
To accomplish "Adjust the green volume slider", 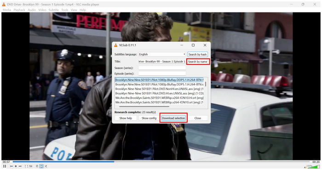I will [314, 167].
